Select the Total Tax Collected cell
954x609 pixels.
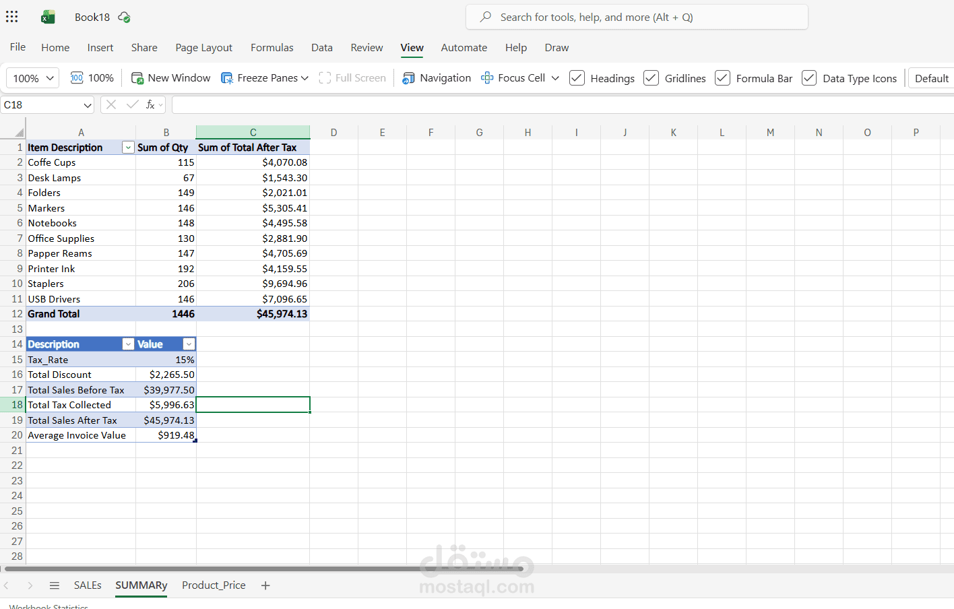[x=81, y=405]
